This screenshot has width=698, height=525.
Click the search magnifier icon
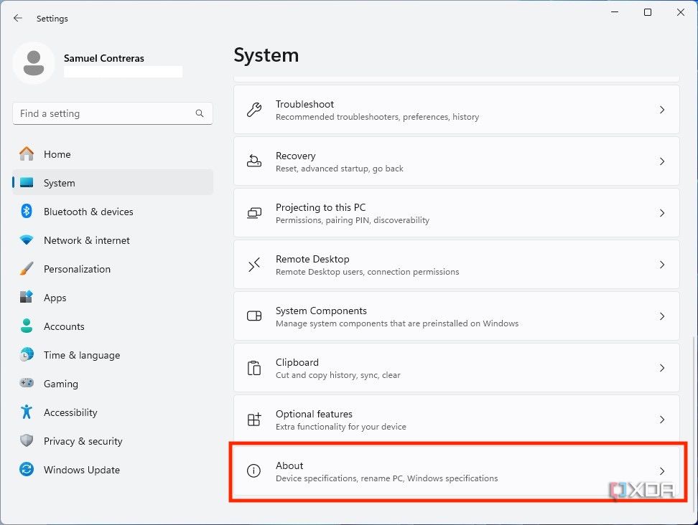pyautogui.click(x=200, y=113)
